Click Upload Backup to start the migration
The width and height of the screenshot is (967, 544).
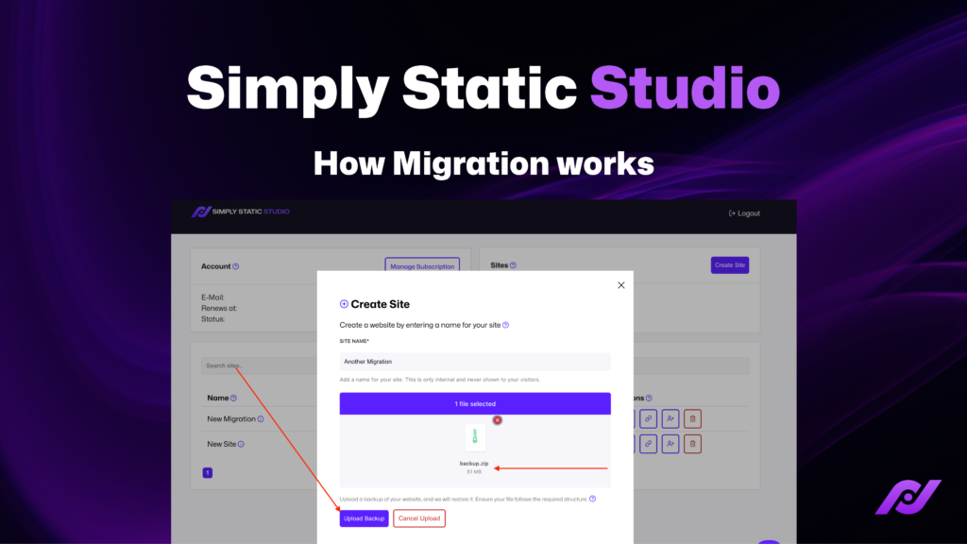coord(364,518)
